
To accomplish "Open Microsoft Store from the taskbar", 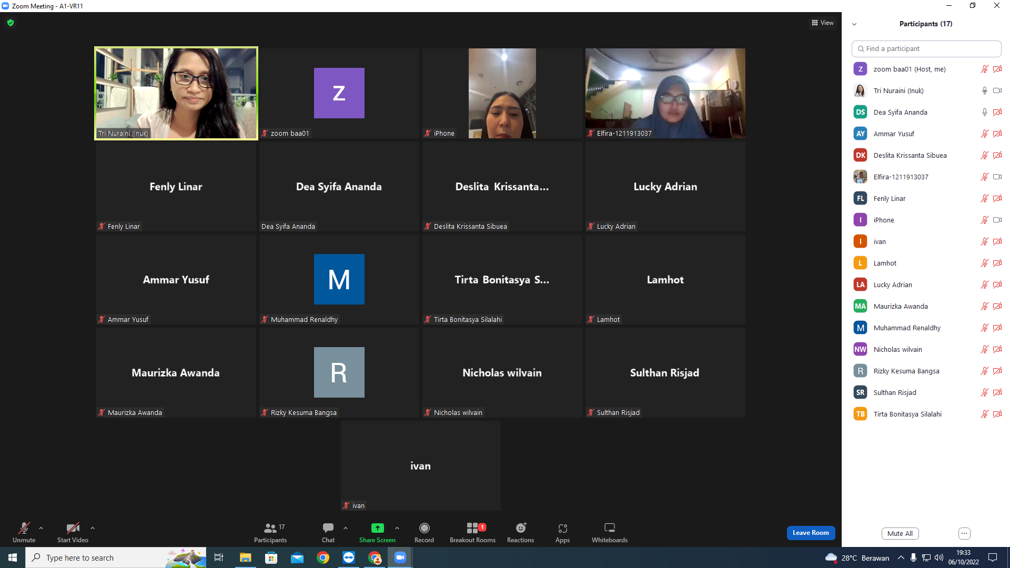I will click(x=271, y=557).
